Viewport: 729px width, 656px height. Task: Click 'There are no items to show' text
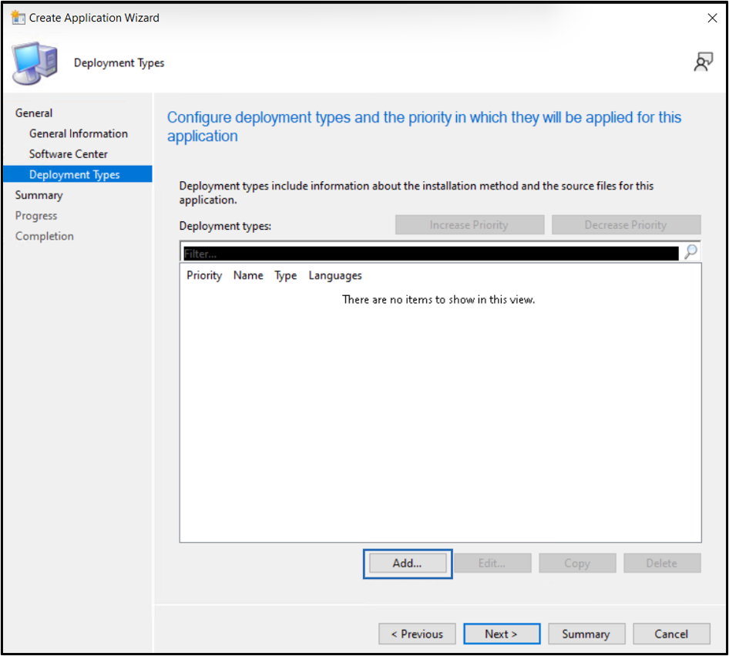(438, 300)
